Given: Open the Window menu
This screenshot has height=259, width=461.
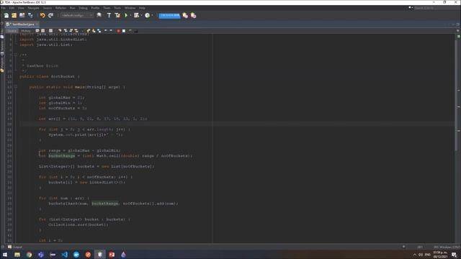Looking at the screenshot, I should click(130, 8).
